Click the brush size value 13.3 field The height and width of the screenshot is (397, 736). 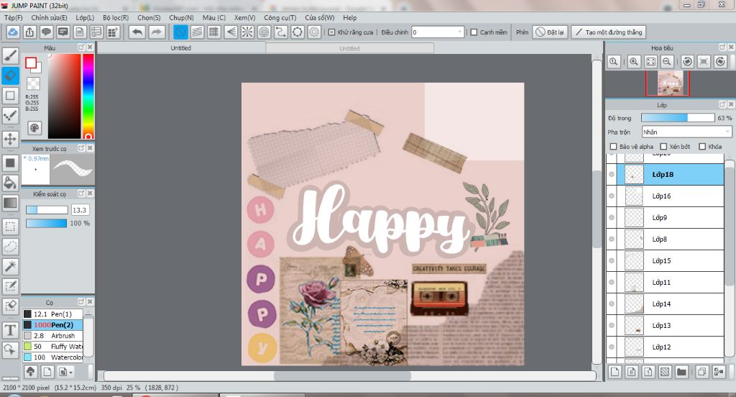tap(79, 210)
